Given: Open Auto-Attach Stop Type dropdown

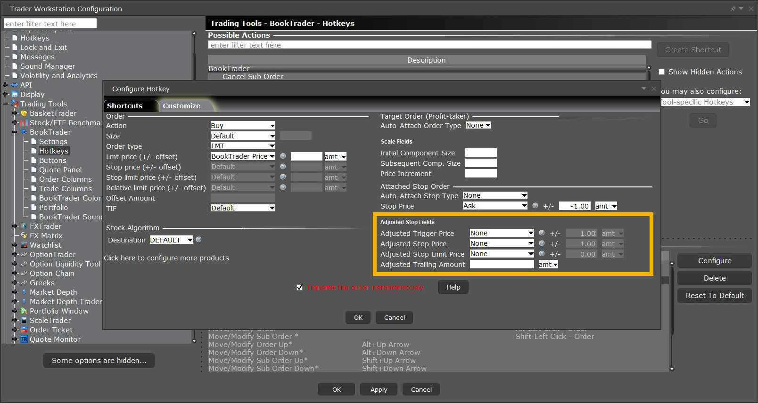Looking at the screenshot, I should 495,195.
